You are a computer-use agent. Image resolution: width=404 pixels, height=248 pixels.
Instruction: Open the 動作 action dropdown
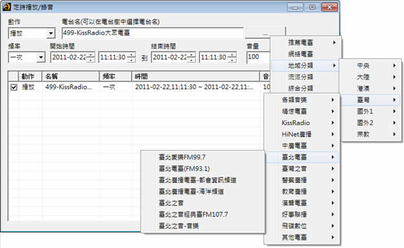32,33
